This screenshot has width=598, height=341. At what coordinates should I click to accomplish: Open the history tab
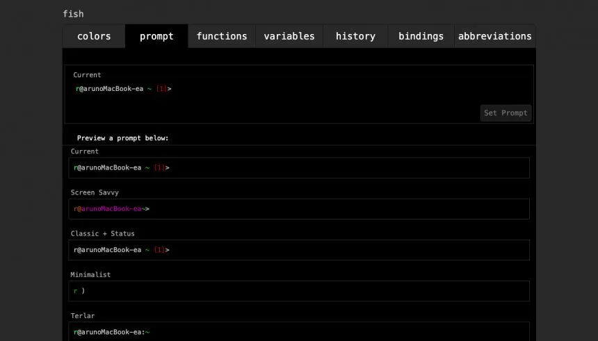pyautogui.click(x=355, y=36)
